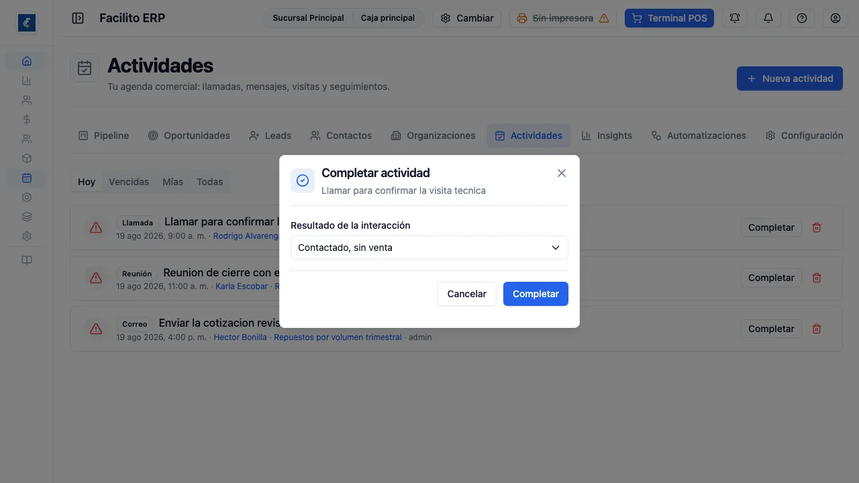Complete the 'Enviar la cotizacion' activity row
Image resolution: width=859 pixels, height=483 pixels.
[x=771, y=329]
